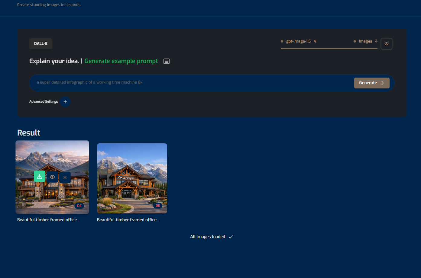This screenshot has height=278, width=421.
Task: Click the DE badge on first image
Action: [79, 206]
